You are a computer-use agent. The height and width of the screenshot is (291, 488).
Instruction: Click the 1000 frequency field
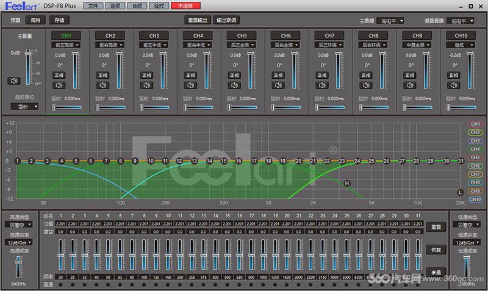(264, 277)
